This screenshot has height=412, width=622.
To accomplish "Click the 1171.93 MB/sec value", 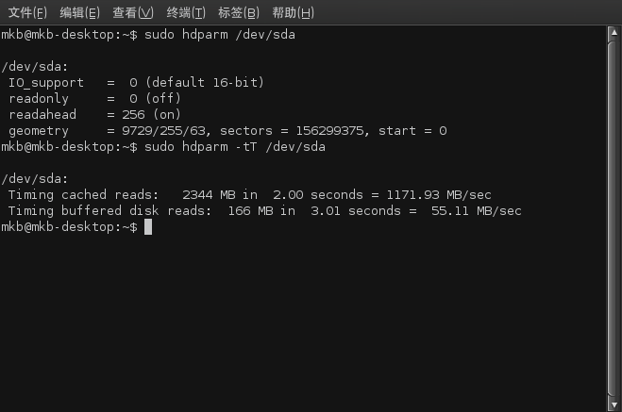I will 439,195.
